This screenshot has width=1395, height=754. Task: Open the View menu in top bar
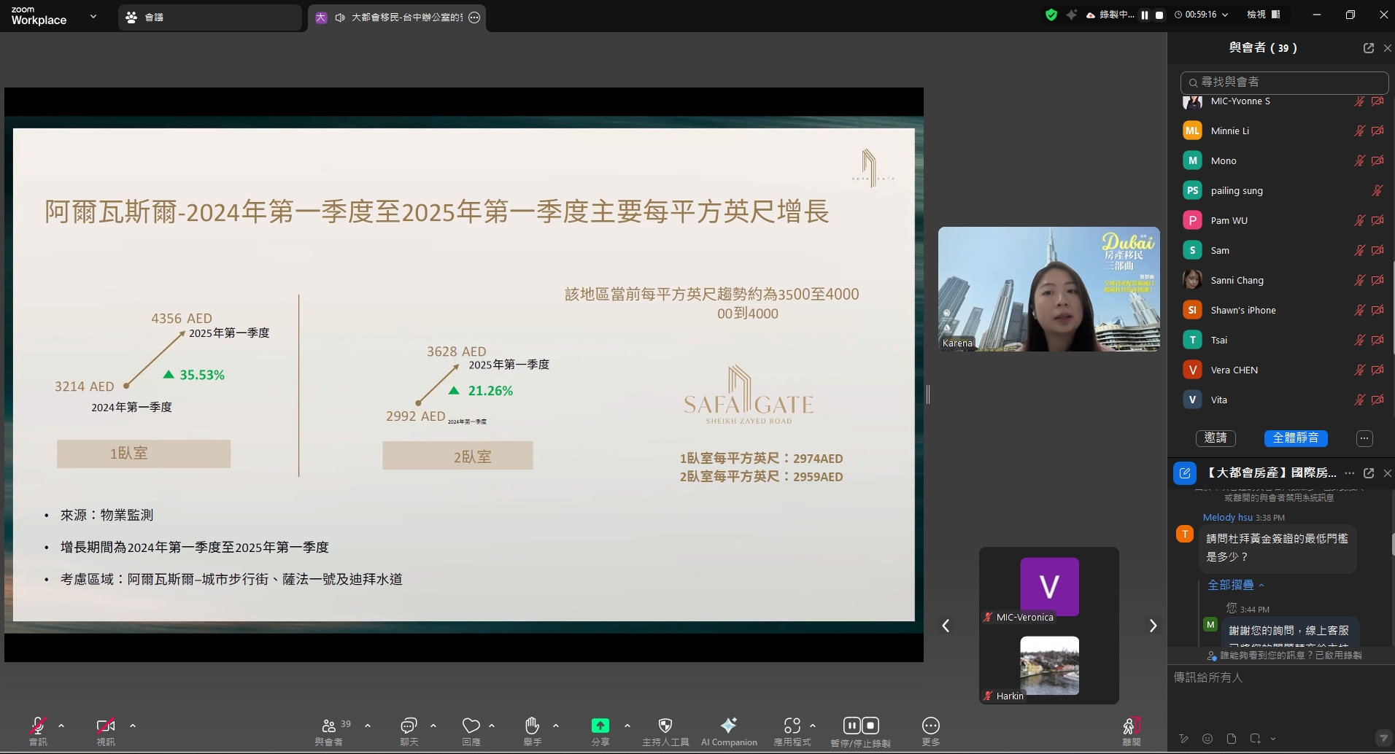[1263, 15]
